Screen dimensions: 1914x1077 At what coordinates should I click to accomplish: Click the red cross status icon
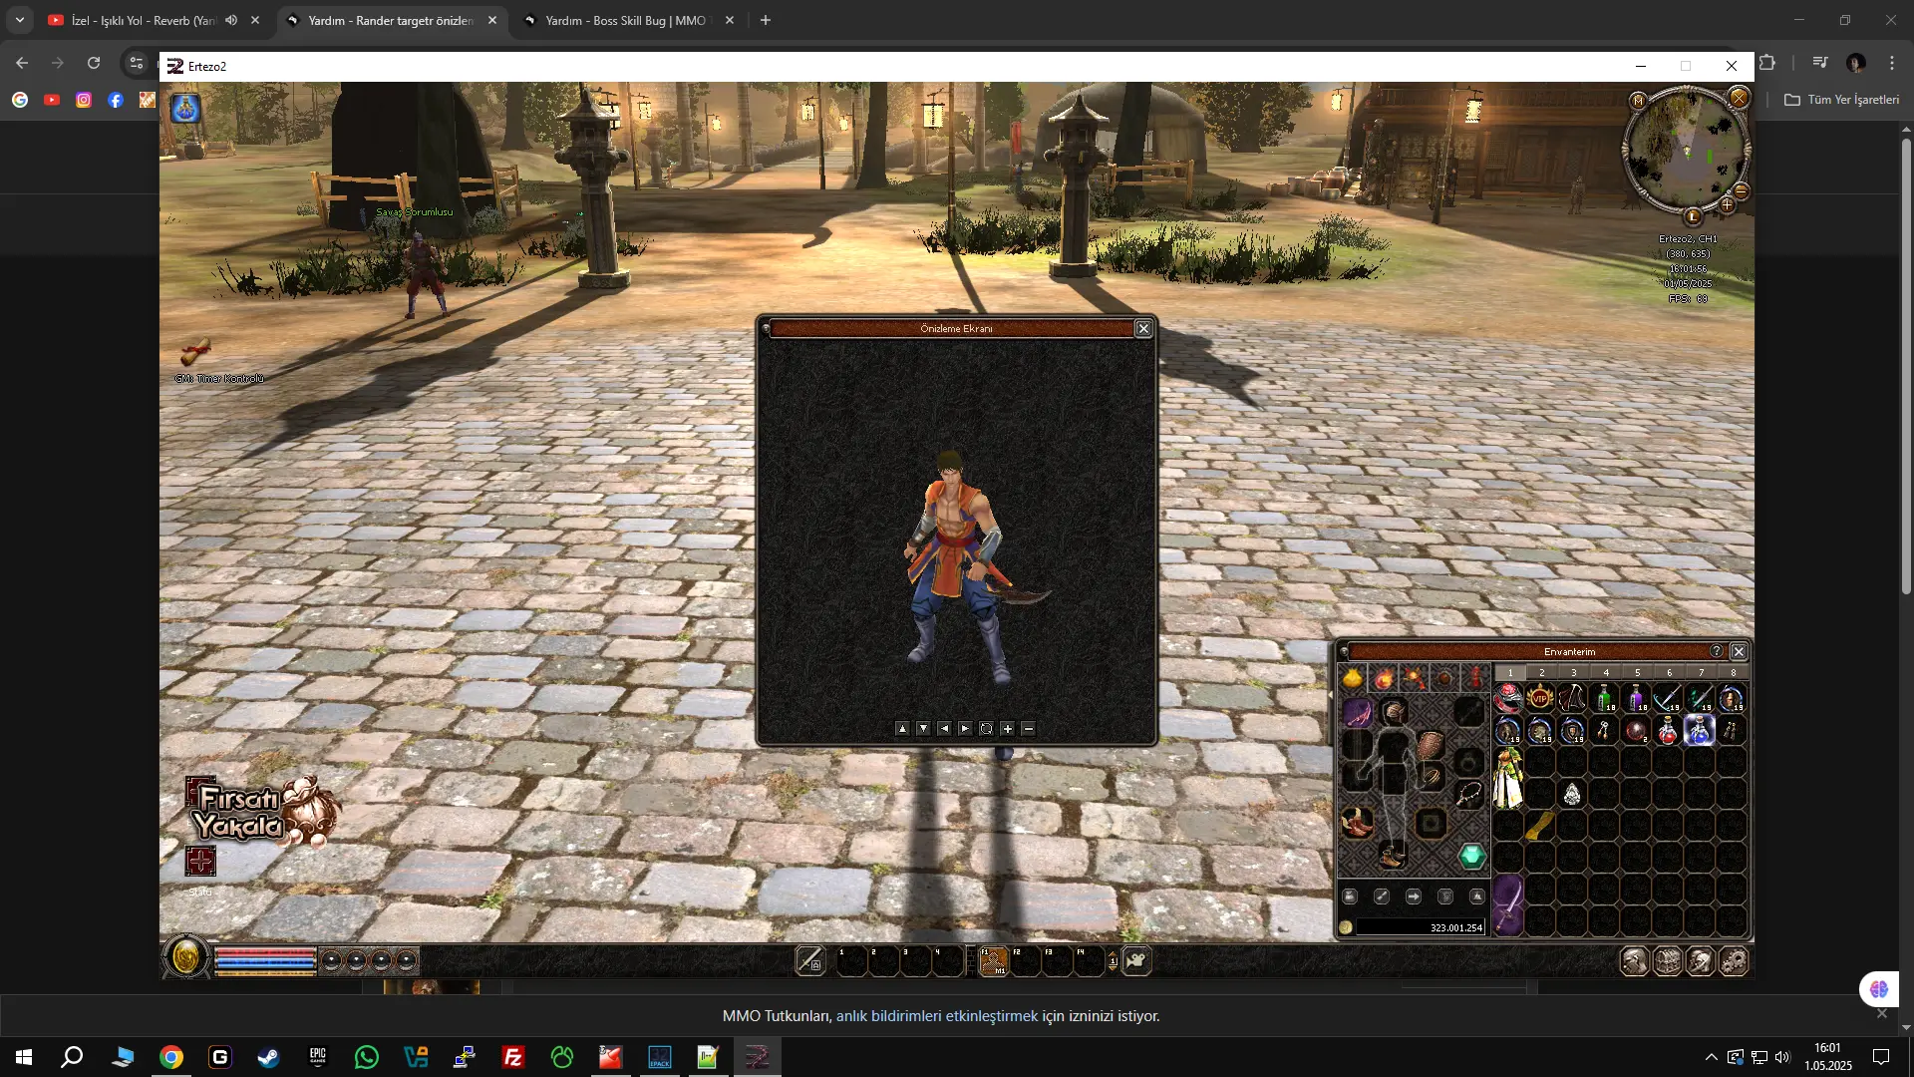[200, 862]
